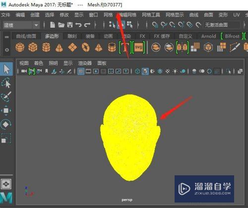Create a polygon torus from the shelf
Image resolution: width=248 pixels, height=208 pixels.
point(85,48)
